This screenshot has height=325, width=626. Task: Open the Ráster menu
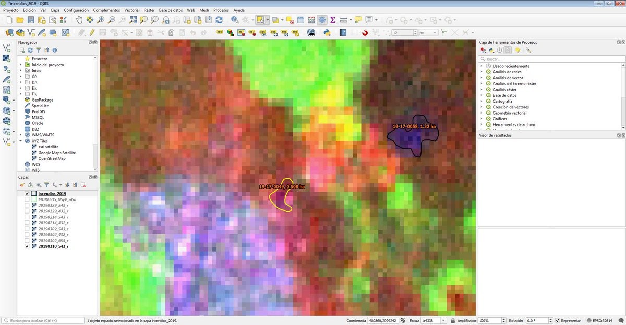[149, 10]
